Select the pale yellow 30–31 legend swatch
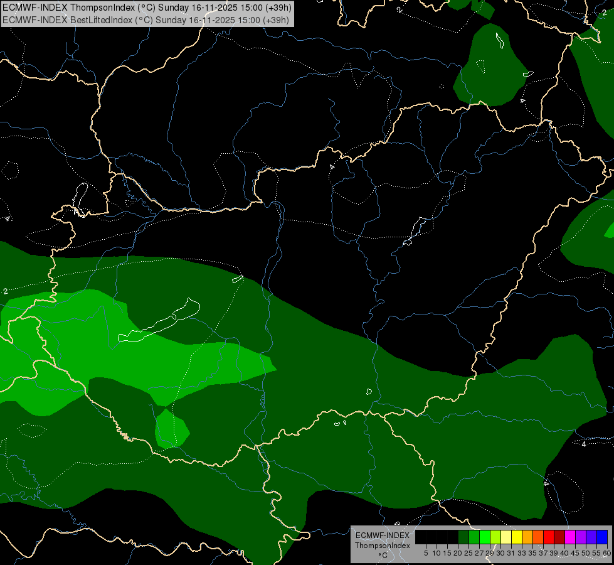The width and height of the screenshot is (614, 565). coord(506,537)
